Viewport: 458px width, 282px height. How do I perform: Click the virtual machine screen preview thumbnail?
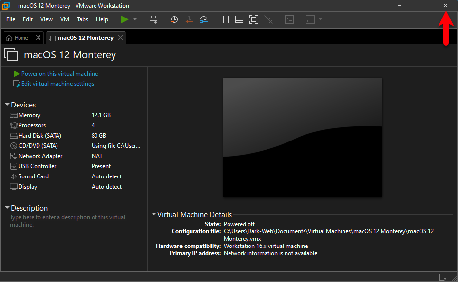302,138
